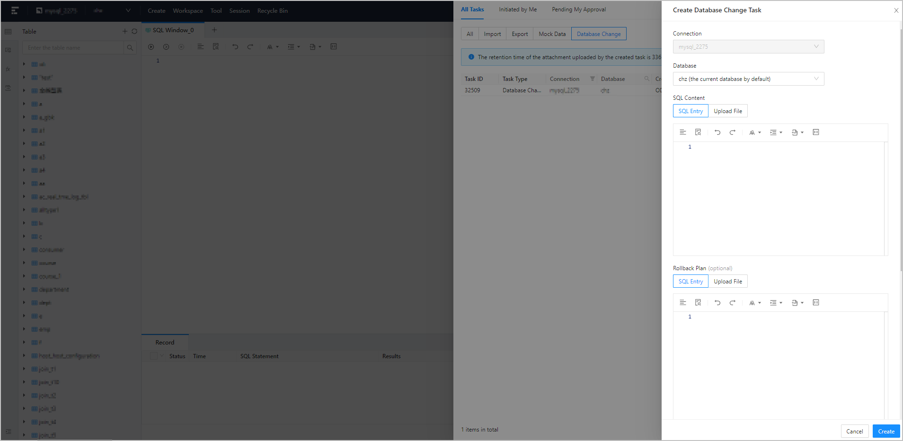Open the disabled Connection dropdown

748,47
